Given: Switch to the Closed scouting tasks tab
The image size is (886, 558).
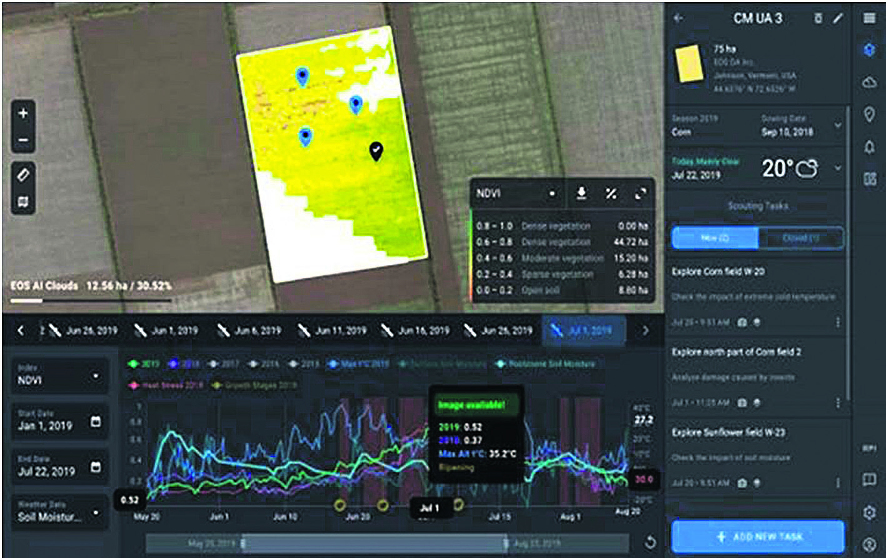Looking at the screenshot, I should click(x=800, y=238).
